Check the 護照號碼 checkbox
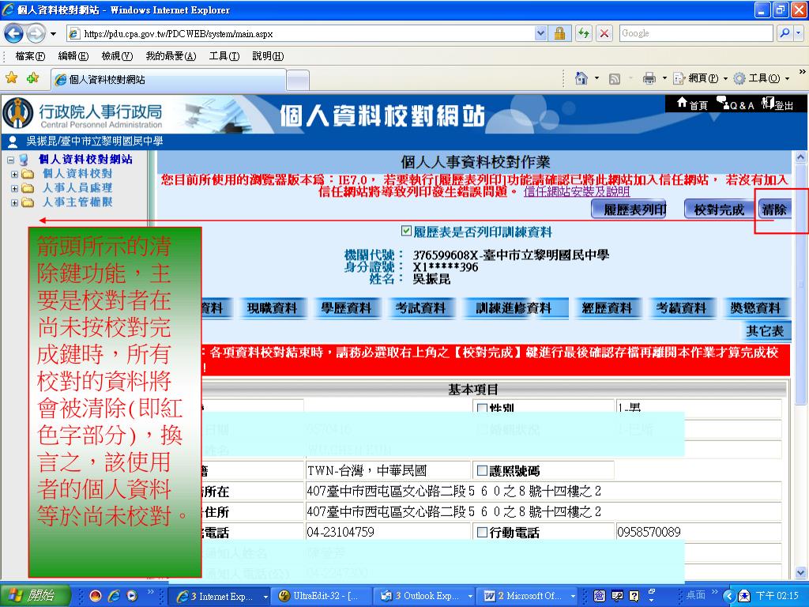 (483, 470)
